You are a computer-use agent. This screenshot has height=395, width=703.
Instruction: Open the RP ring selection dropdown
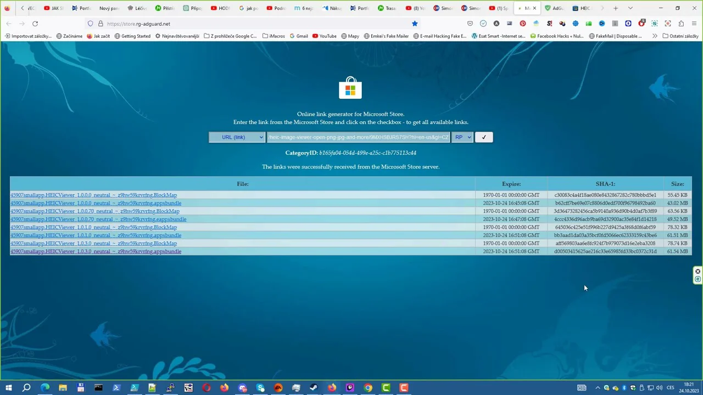[462, 137]
